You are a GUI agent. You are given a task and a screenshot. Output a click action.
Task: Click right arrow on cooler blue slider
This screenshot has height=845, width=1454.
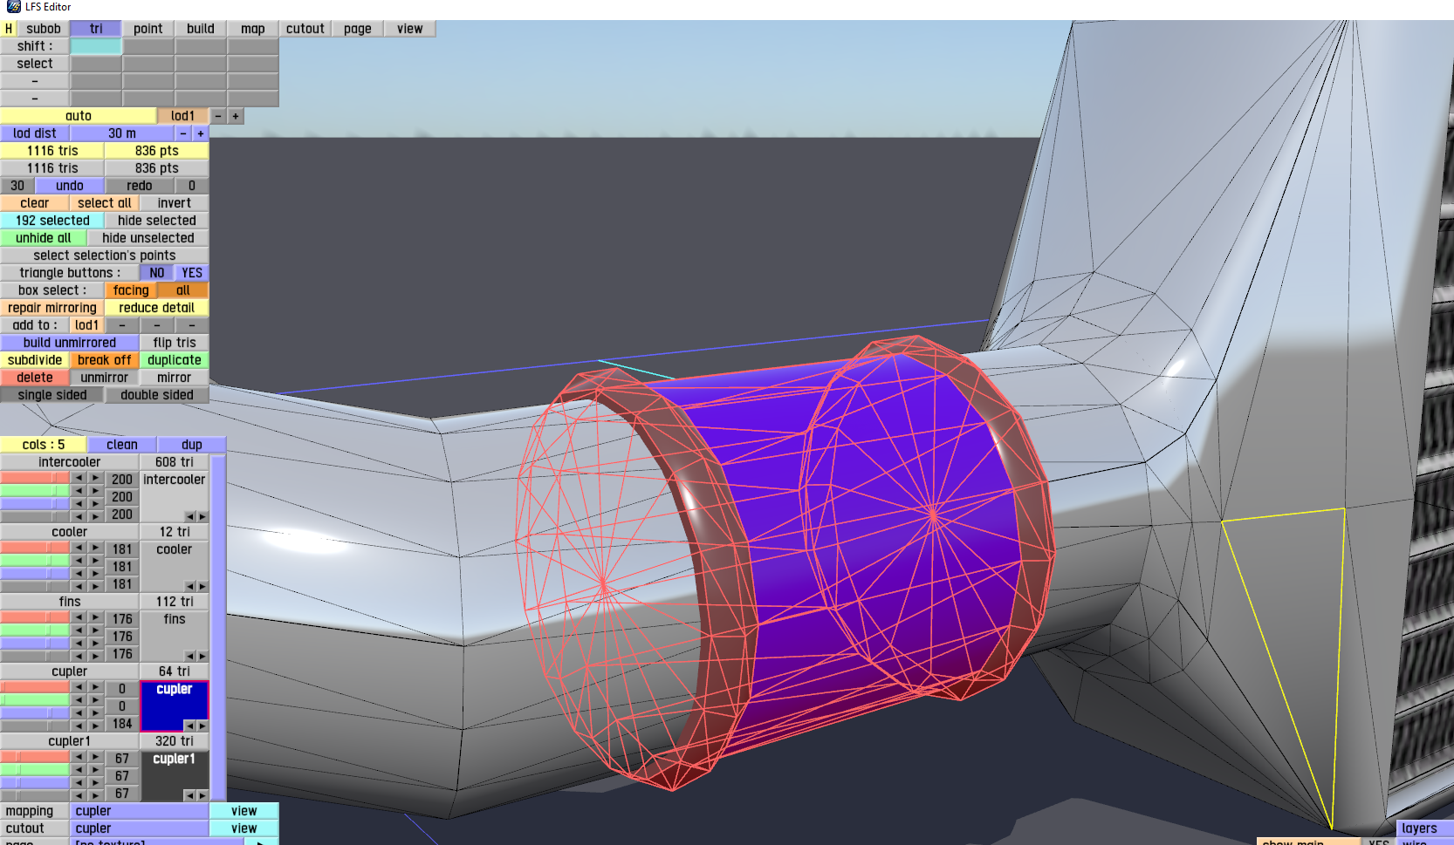95,574
